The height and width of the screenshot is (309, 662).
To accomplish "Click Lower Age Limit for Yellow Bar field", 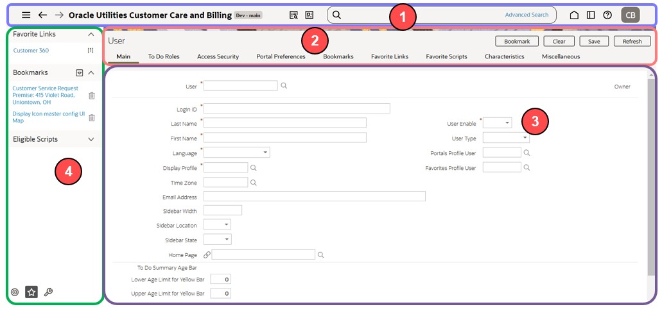I will coord(220,279).
